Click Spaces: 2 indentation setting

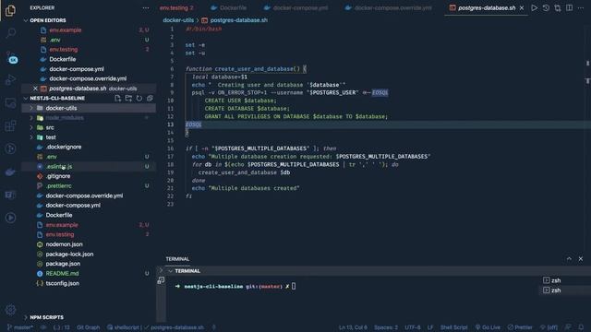pyautogui.click(x=386, y=327)
